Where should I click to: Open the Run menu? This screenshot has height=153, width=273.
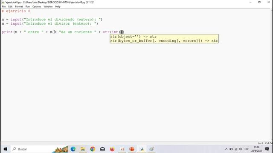point(27,7)
